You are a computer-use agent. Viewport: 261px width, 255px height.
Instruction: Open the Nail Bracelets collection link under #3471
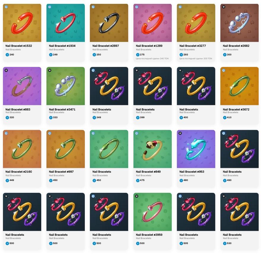(56, 112)
